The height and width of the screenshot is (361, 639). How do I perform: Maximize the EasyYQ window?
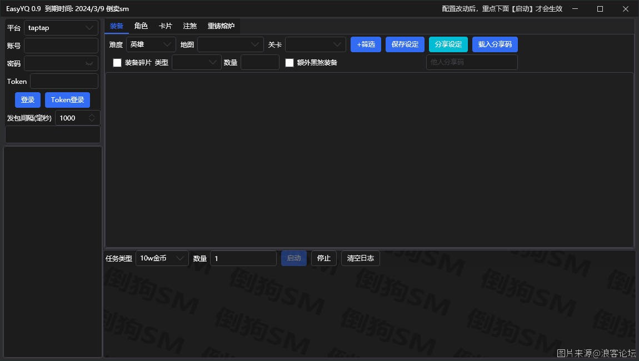point(600,9)
